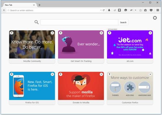This screenshot has width=162, height=115.
Task: Click the Add-ons puzzle piece icon
Action: 130,87
